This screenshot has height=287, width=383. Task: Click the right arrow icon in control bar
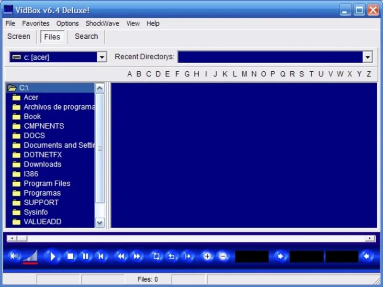280,256
